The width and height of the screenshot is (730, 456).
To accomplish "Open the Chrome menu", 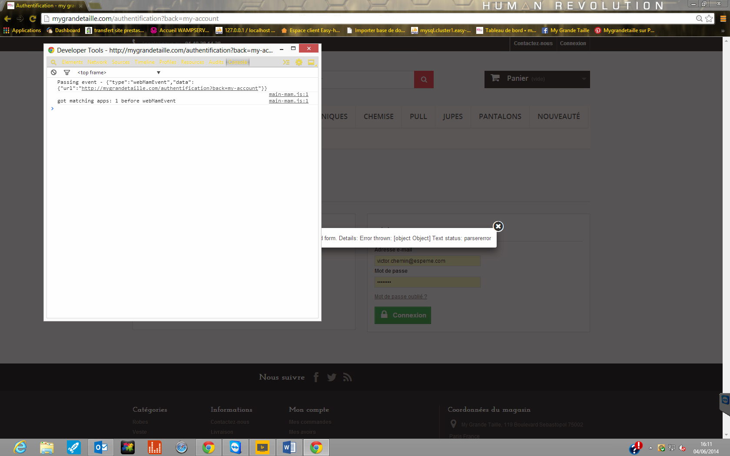I will click(x=723, y=19).
